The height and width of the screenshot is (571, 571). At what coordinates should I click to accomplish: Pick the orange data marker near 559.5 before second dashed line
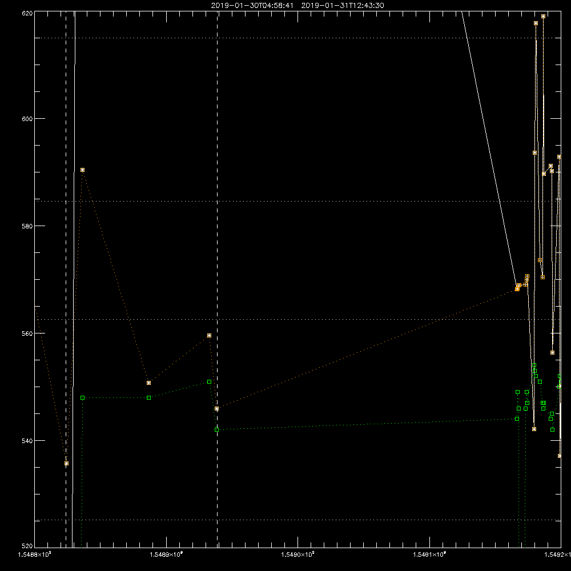click(209, 335)
